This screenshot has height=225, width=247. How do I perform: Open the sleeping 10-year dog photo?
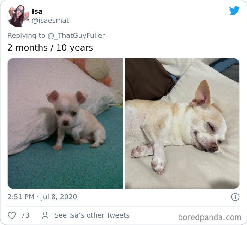182,123
